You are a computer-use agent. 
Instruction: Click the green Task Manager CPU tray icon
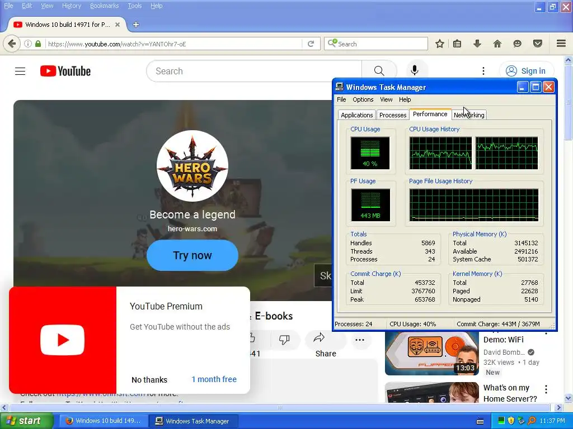click(501, 421)
